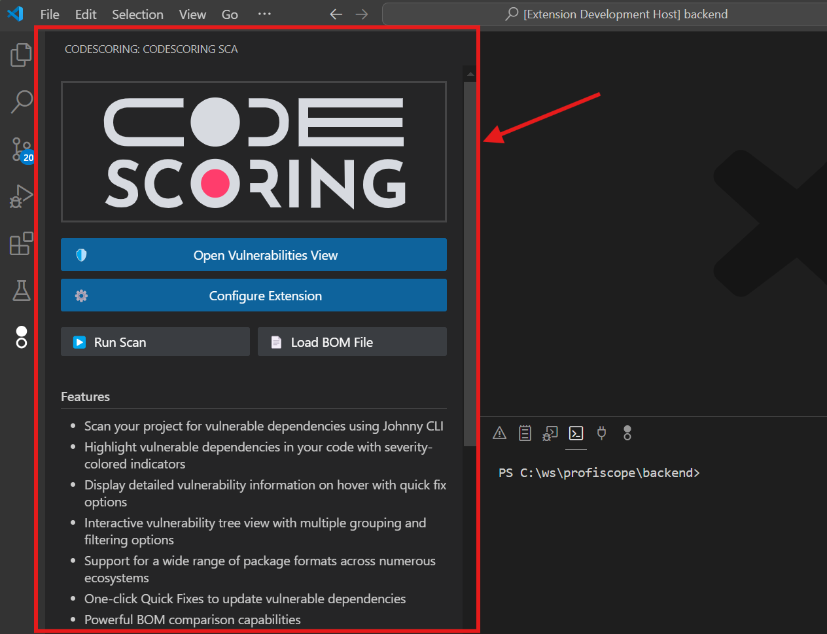Image resolution: width=827 pixels, height=634 pixels.
Task: Open the Go menu
Action: click(230, 14)
